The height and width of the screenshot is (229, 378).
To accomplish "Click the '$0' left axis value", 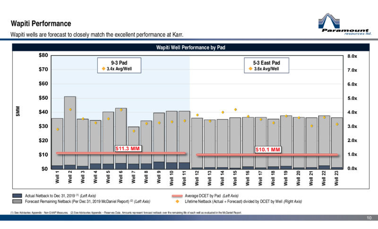I will 44,169.
